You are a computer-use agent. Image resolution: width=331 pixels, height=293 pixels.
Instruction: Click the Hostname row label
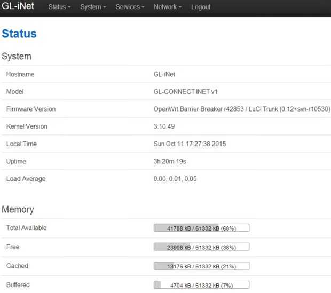[20, 74]
